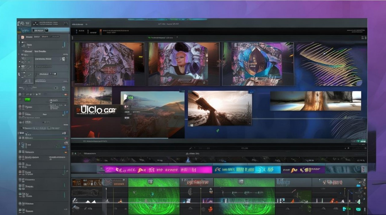The height and width of the screenshot is (215, 386).
Task: Click the orange icon atop the left panel
Action: tap(22, 37)
